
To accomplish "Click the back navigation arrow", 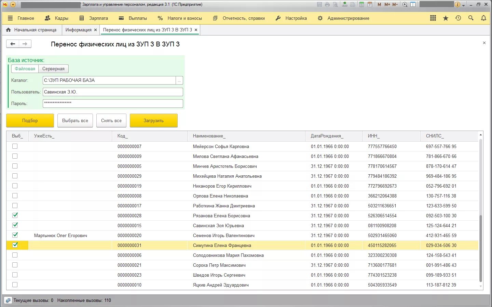I will (13, 44).
